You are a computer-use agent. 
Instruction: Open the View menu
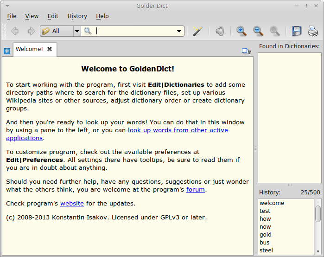click(32, 16)
